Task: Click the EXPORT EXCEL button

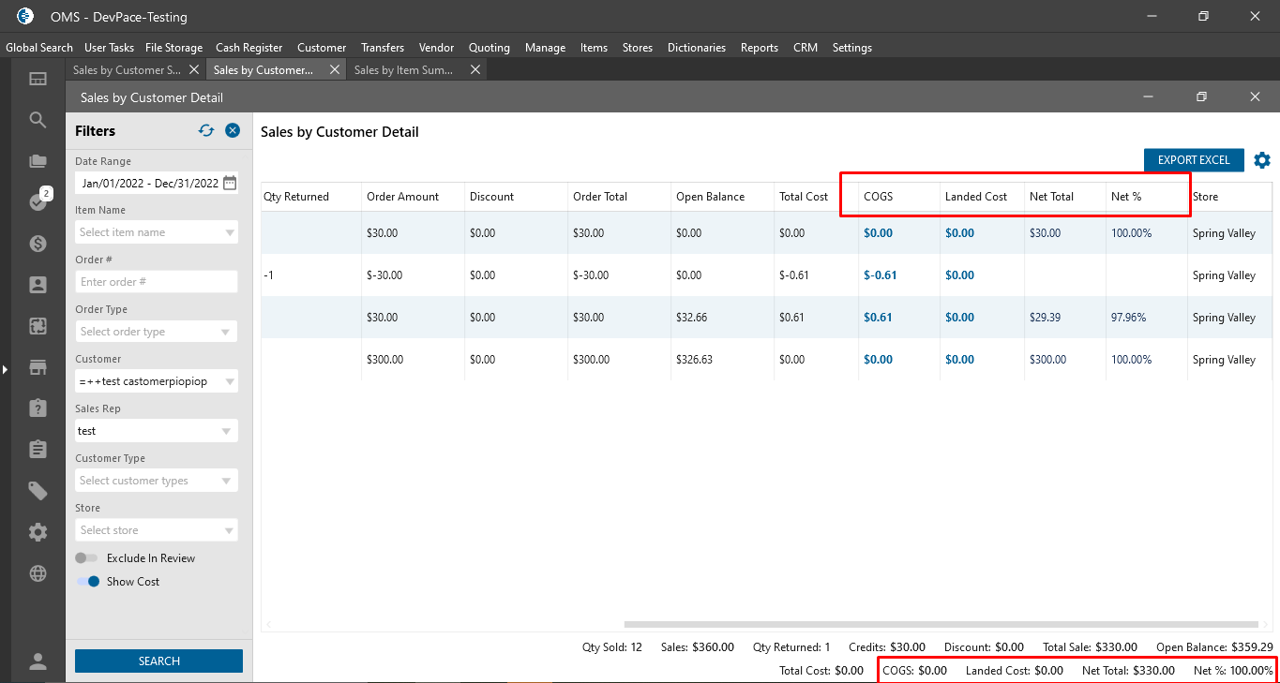Action: (1193, 160)
